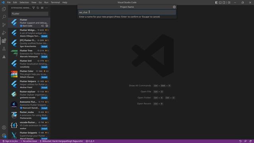Filter extensions with the funnel icon
This screenshot has height=143, width=254.
(x=33, y=8)
